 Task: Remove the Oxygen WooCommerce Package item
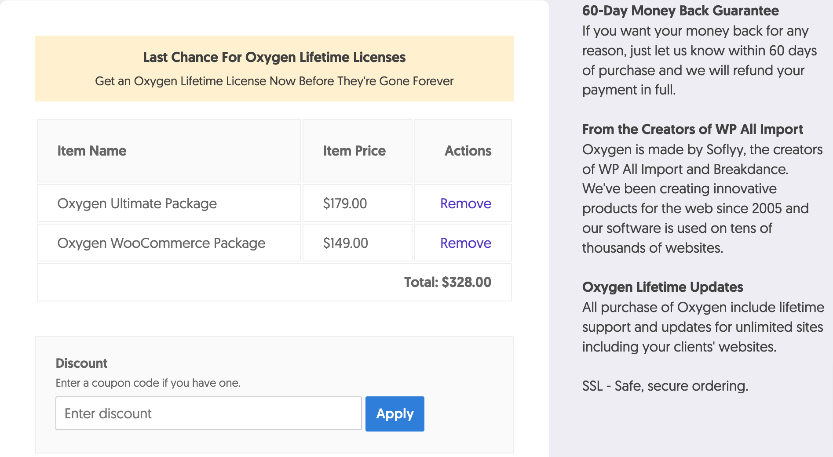click(x=465, y=243)
